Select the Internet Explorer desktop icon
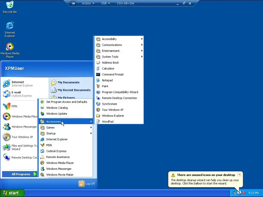The height and width of the screenshot is (197, 263). tap(10, 29)
